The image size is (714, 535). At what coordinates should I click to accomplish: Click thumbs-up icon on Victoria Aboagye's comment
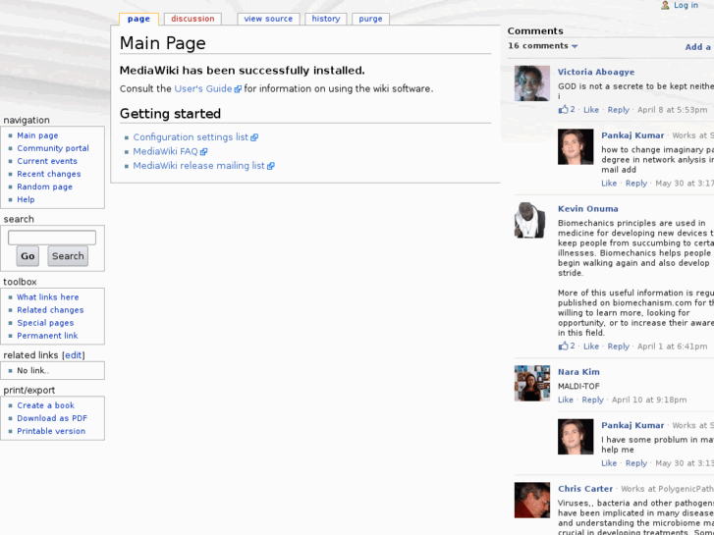[x=564, y=110]
